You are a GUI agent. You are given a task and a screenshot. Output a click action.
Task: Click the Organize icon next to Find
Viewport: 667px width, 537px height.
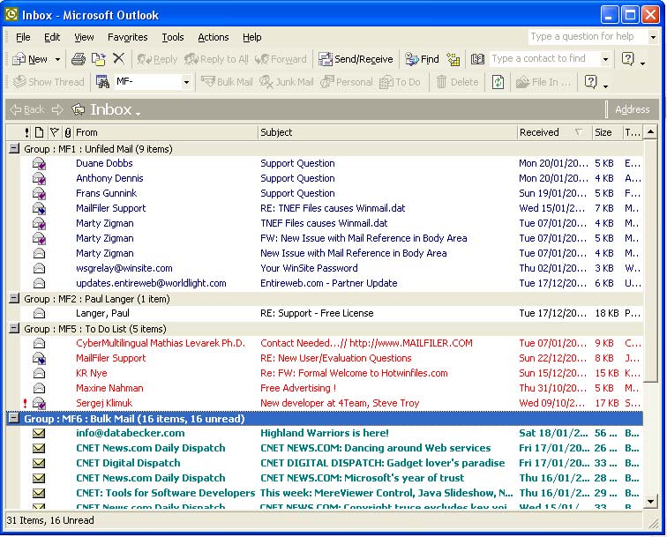click(453, 60)
